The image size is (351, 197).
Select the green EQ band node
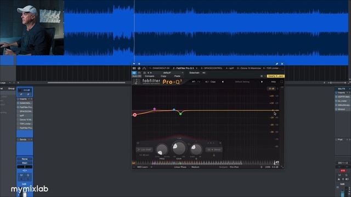(x=180, y=114)
